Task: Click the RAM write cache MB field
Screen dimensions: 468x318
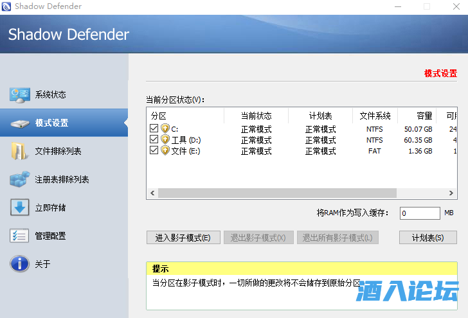Action: tap(420, 213)
